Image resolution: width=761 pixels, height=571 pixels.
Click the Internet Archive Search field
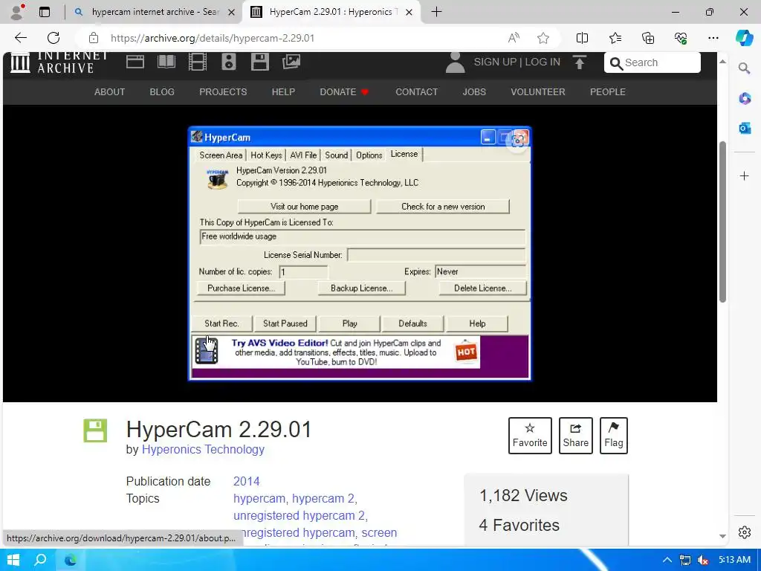(x=652, y=62)
